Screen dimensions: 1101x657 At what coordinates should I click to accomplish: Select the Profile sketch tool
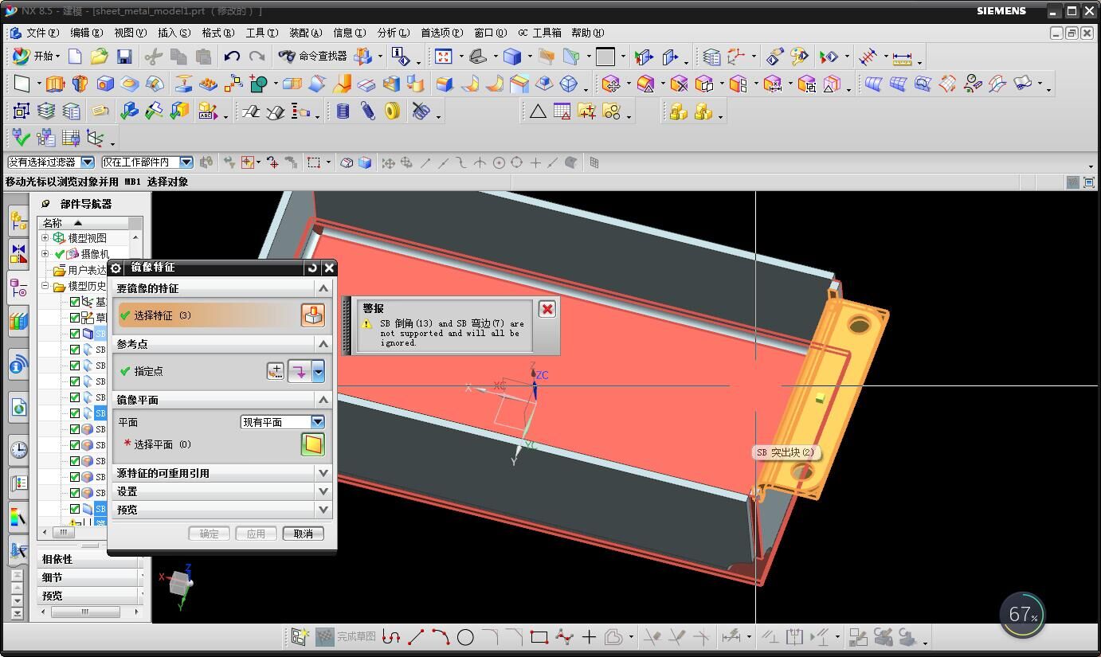(x=390, y=636)
